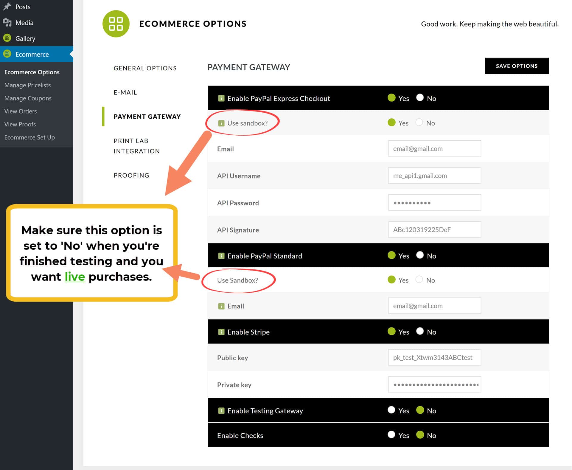Click the Posts pushpin icon
This screenshot has height=470, width=572.
pos(7,7)
